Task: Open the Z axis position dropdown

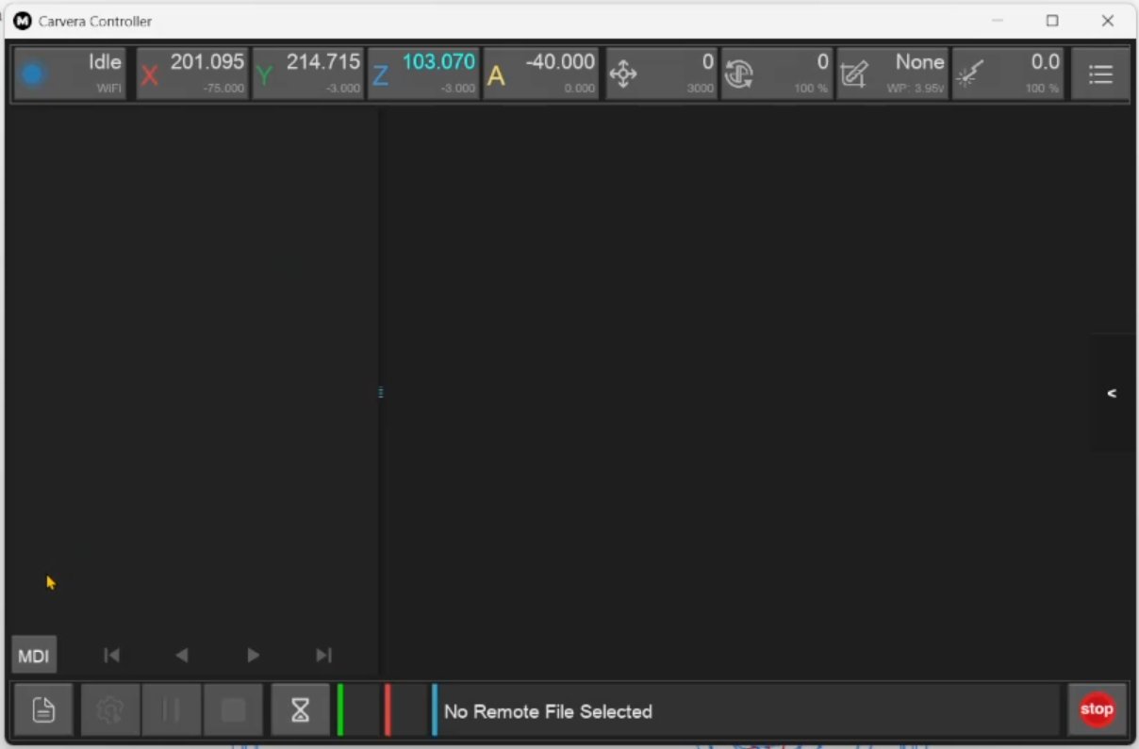Action: tap(423, 73)
